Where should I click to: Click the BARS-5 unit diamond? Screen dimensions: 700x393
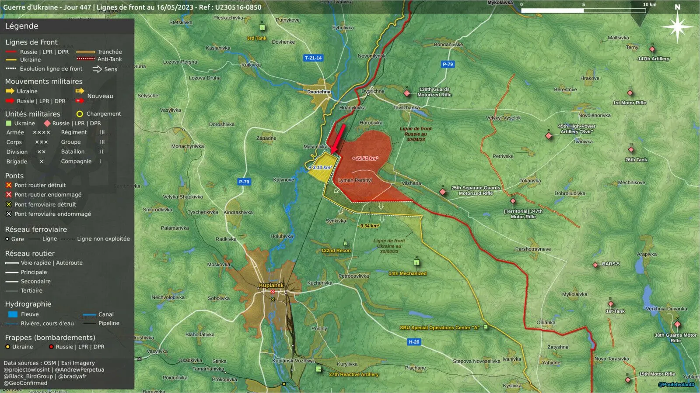click(x=595, y=265)
